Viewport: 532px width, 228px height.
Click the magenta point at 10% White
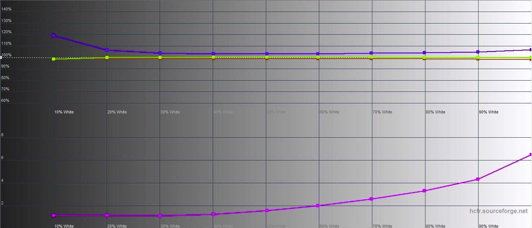[53, 215]
